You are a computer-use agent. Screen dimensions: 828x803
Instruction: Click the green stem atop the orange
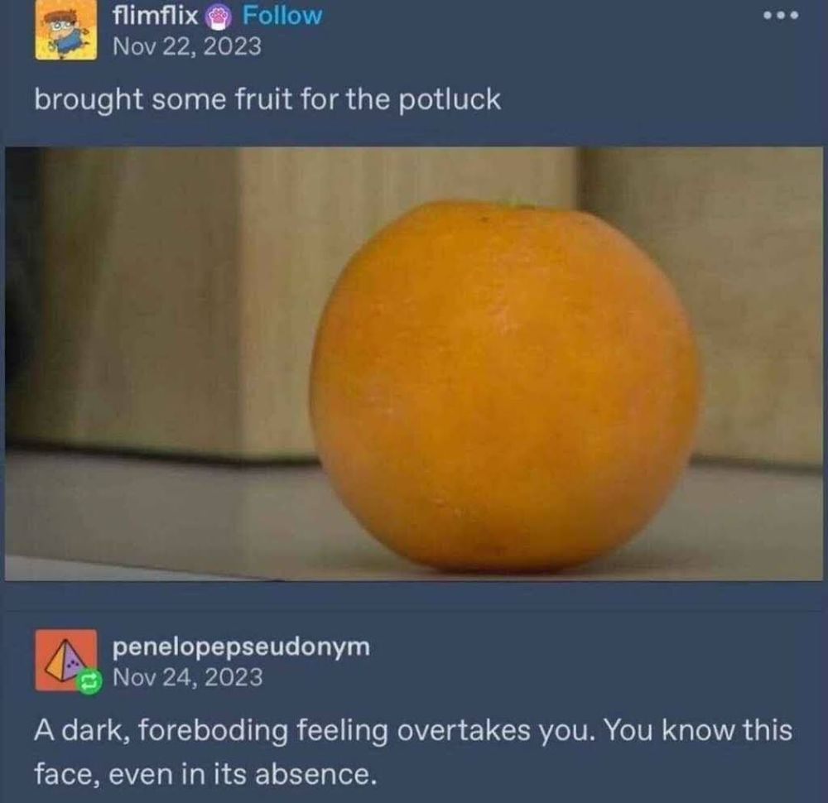(518, 202)
